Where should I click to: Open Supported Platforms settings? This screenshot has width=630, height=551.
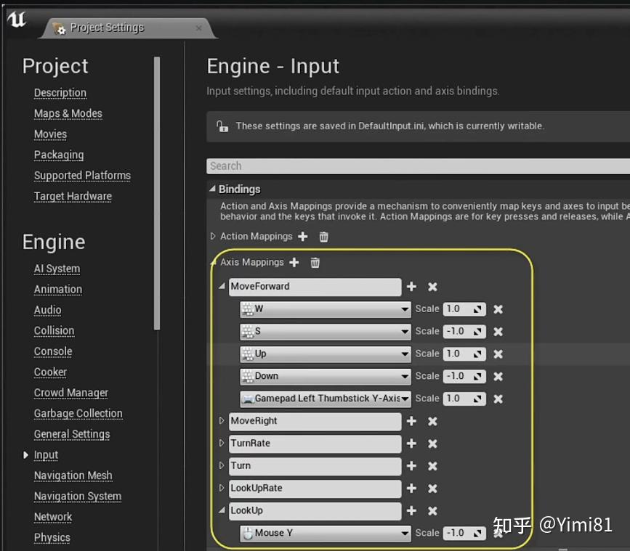click(82, 176)
